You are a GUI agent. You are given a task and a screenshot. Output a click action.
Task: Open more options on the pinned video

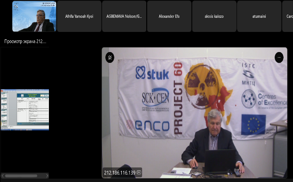pyautogui.click(x=279, y=57)
